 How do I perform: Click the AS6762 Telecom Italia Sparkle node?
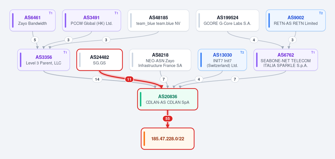(x=286, y=60)
